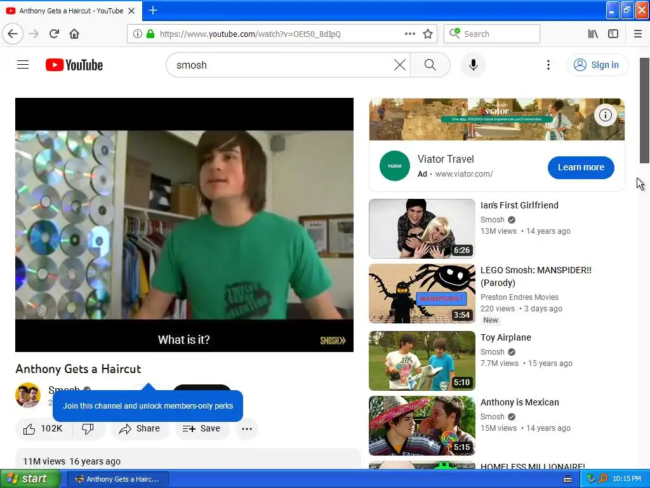Open the Firefox hamburger menu
Image resolution: width=650 pixels, height=488 pixels.
click(637, 34)
